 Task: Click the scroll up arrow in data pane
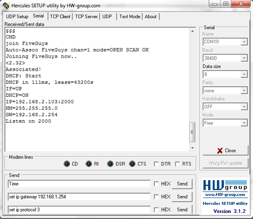(x=192, y=31)
